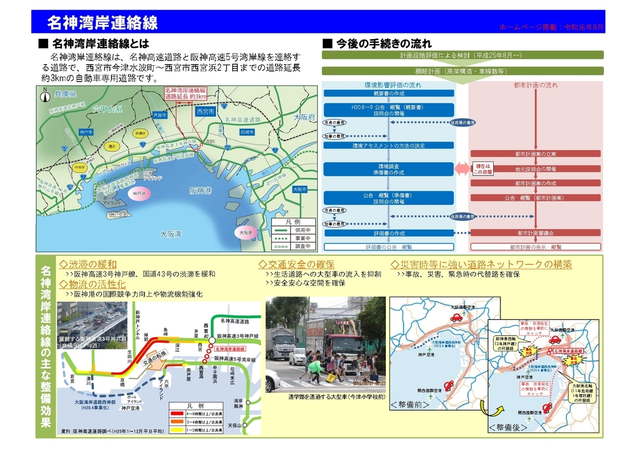Click the 現在はこの段階 red label
The image size is (637, 450).
tap(484, 169)
